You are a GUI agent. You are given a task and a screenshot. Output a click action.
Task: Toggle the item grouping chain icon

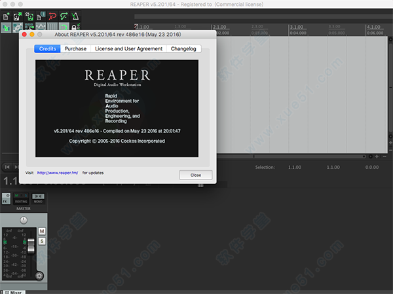(18, 27)
